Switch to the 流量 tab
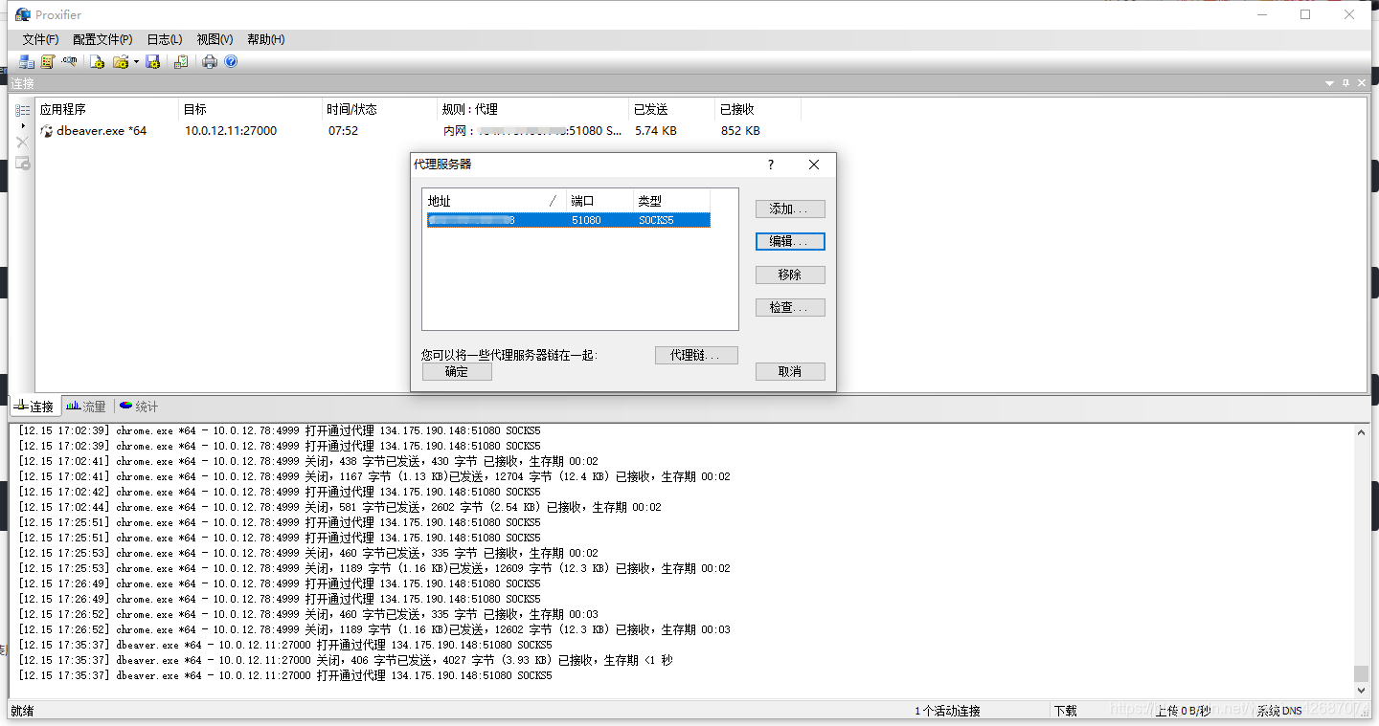This screenshot has width=1379, height=726. [x=86, y=406]
